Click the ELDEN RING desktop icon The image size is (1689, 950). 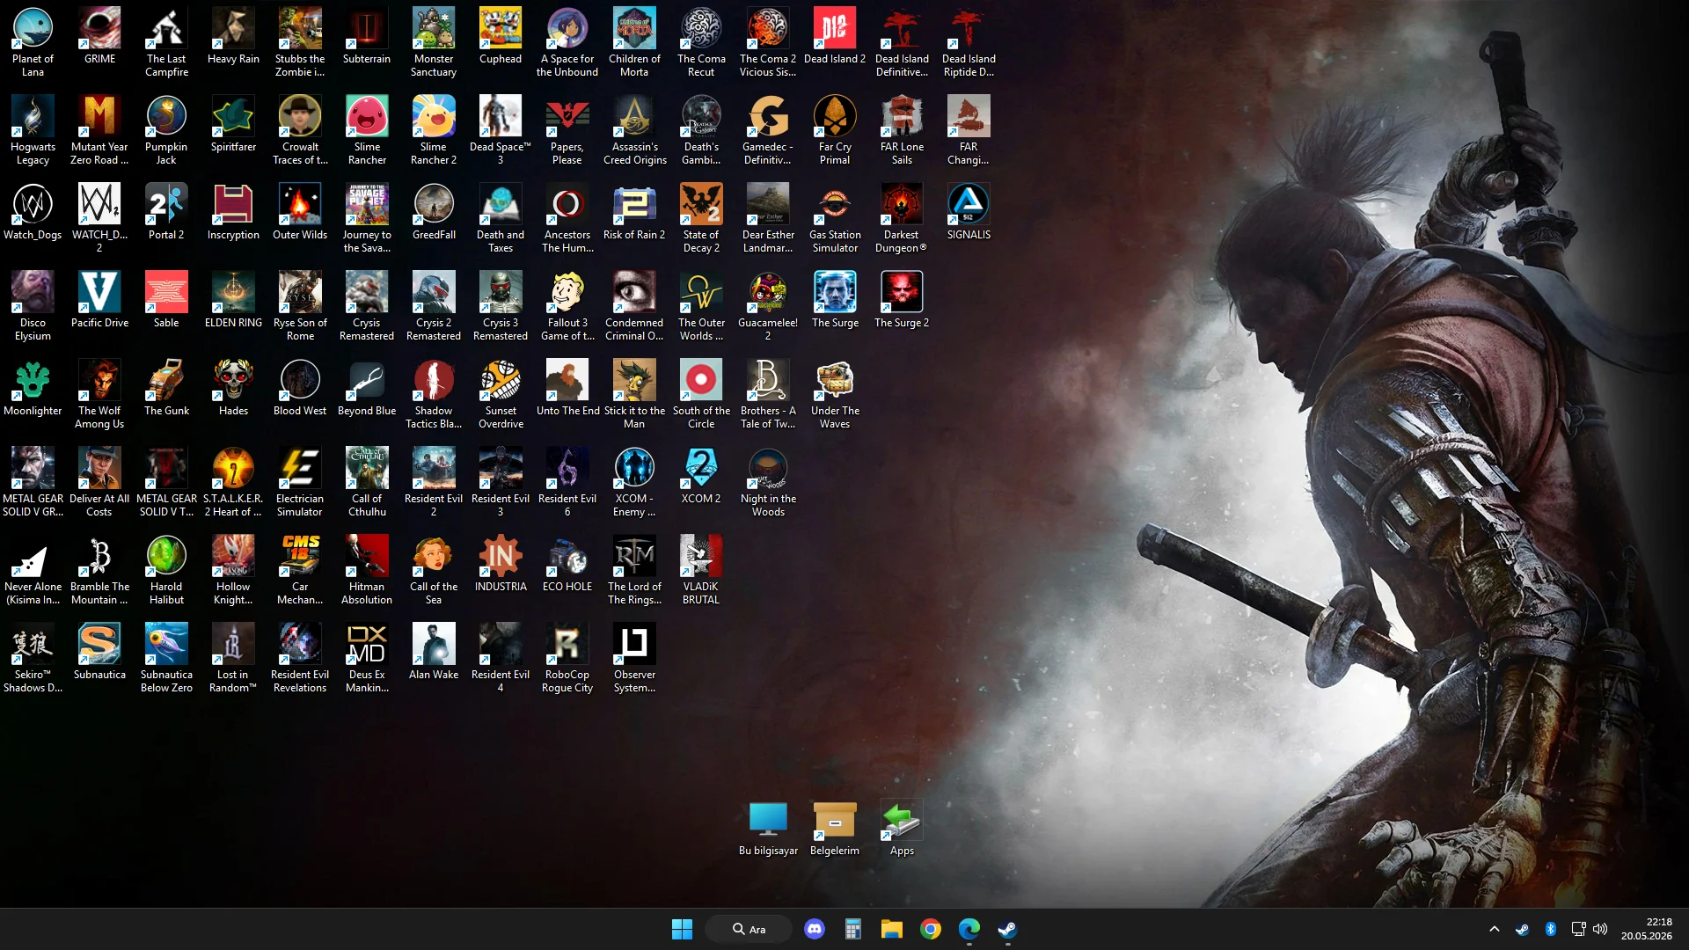[x=233, y=300]
